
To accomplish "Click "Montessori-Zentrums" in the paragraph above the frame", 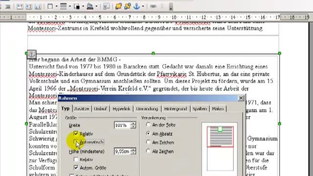I will (55, 28).
